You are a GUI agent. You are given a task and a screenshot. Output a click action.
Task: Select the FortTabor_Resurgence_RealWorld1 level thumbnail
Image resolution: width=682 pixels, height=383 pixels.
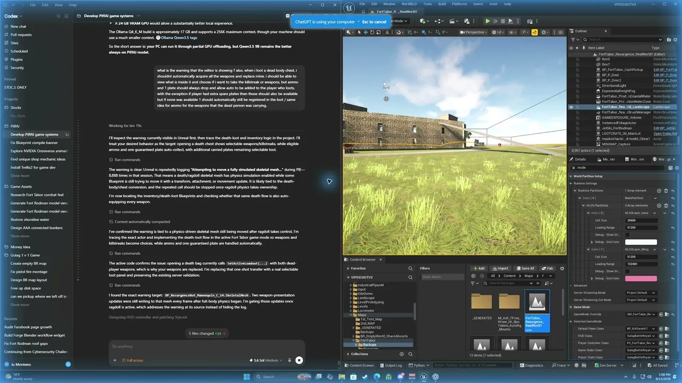pyautogui.click(x=537, y=311)
